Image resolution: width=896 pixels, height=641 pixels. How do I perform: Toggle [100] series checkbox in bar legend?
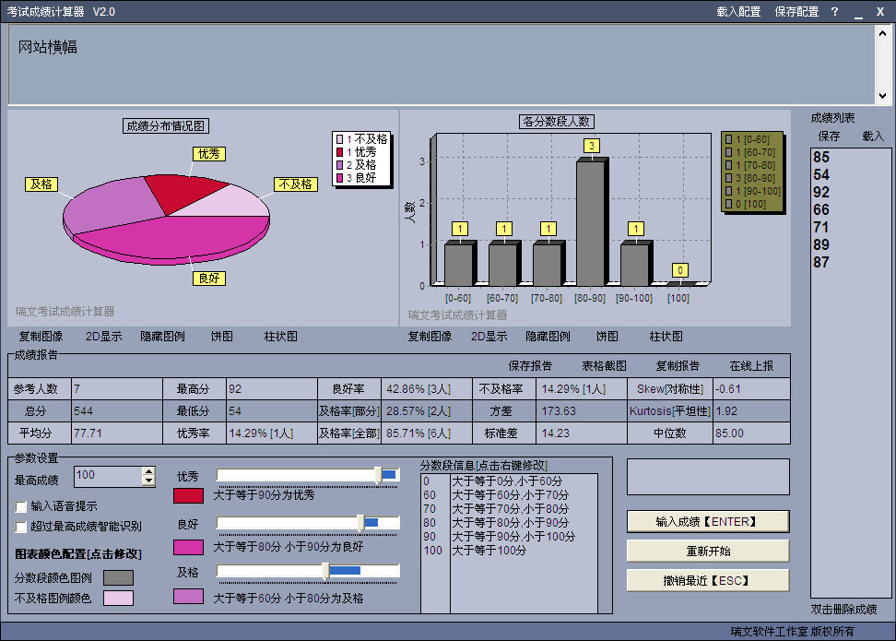(728, 204)
